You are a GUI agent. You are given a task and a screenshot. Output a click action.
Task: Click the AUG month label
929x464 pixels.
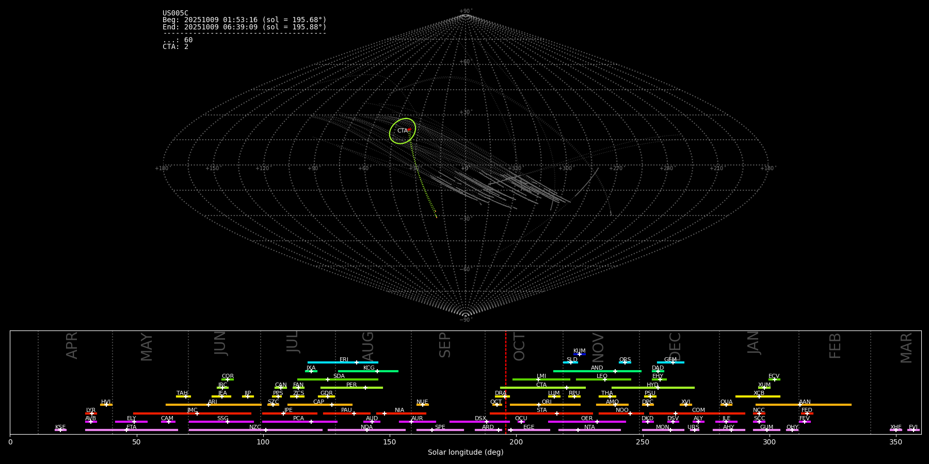click(x=368, y=345)
